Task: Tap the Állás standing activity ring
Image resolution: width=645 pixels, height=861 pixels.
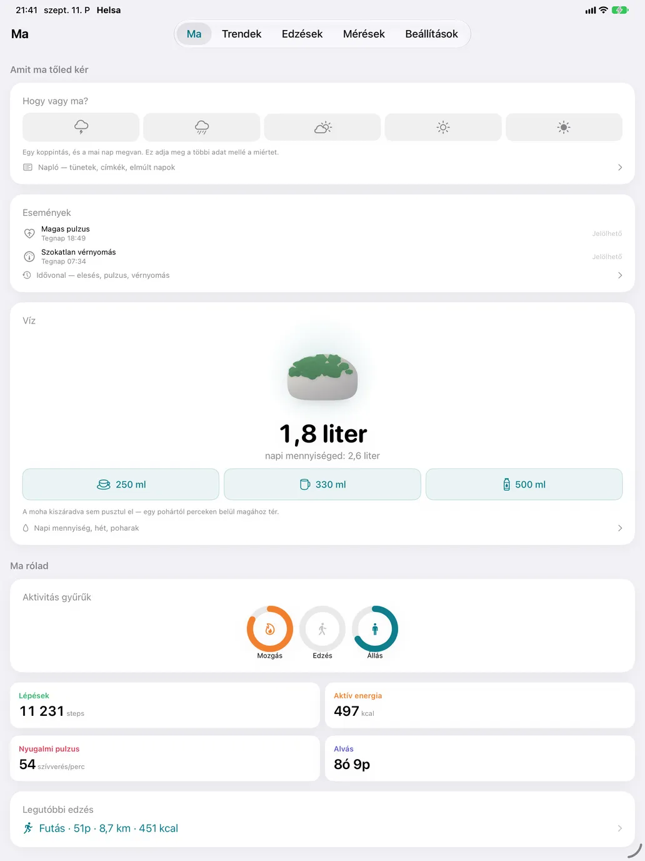Action: (375, 629)
